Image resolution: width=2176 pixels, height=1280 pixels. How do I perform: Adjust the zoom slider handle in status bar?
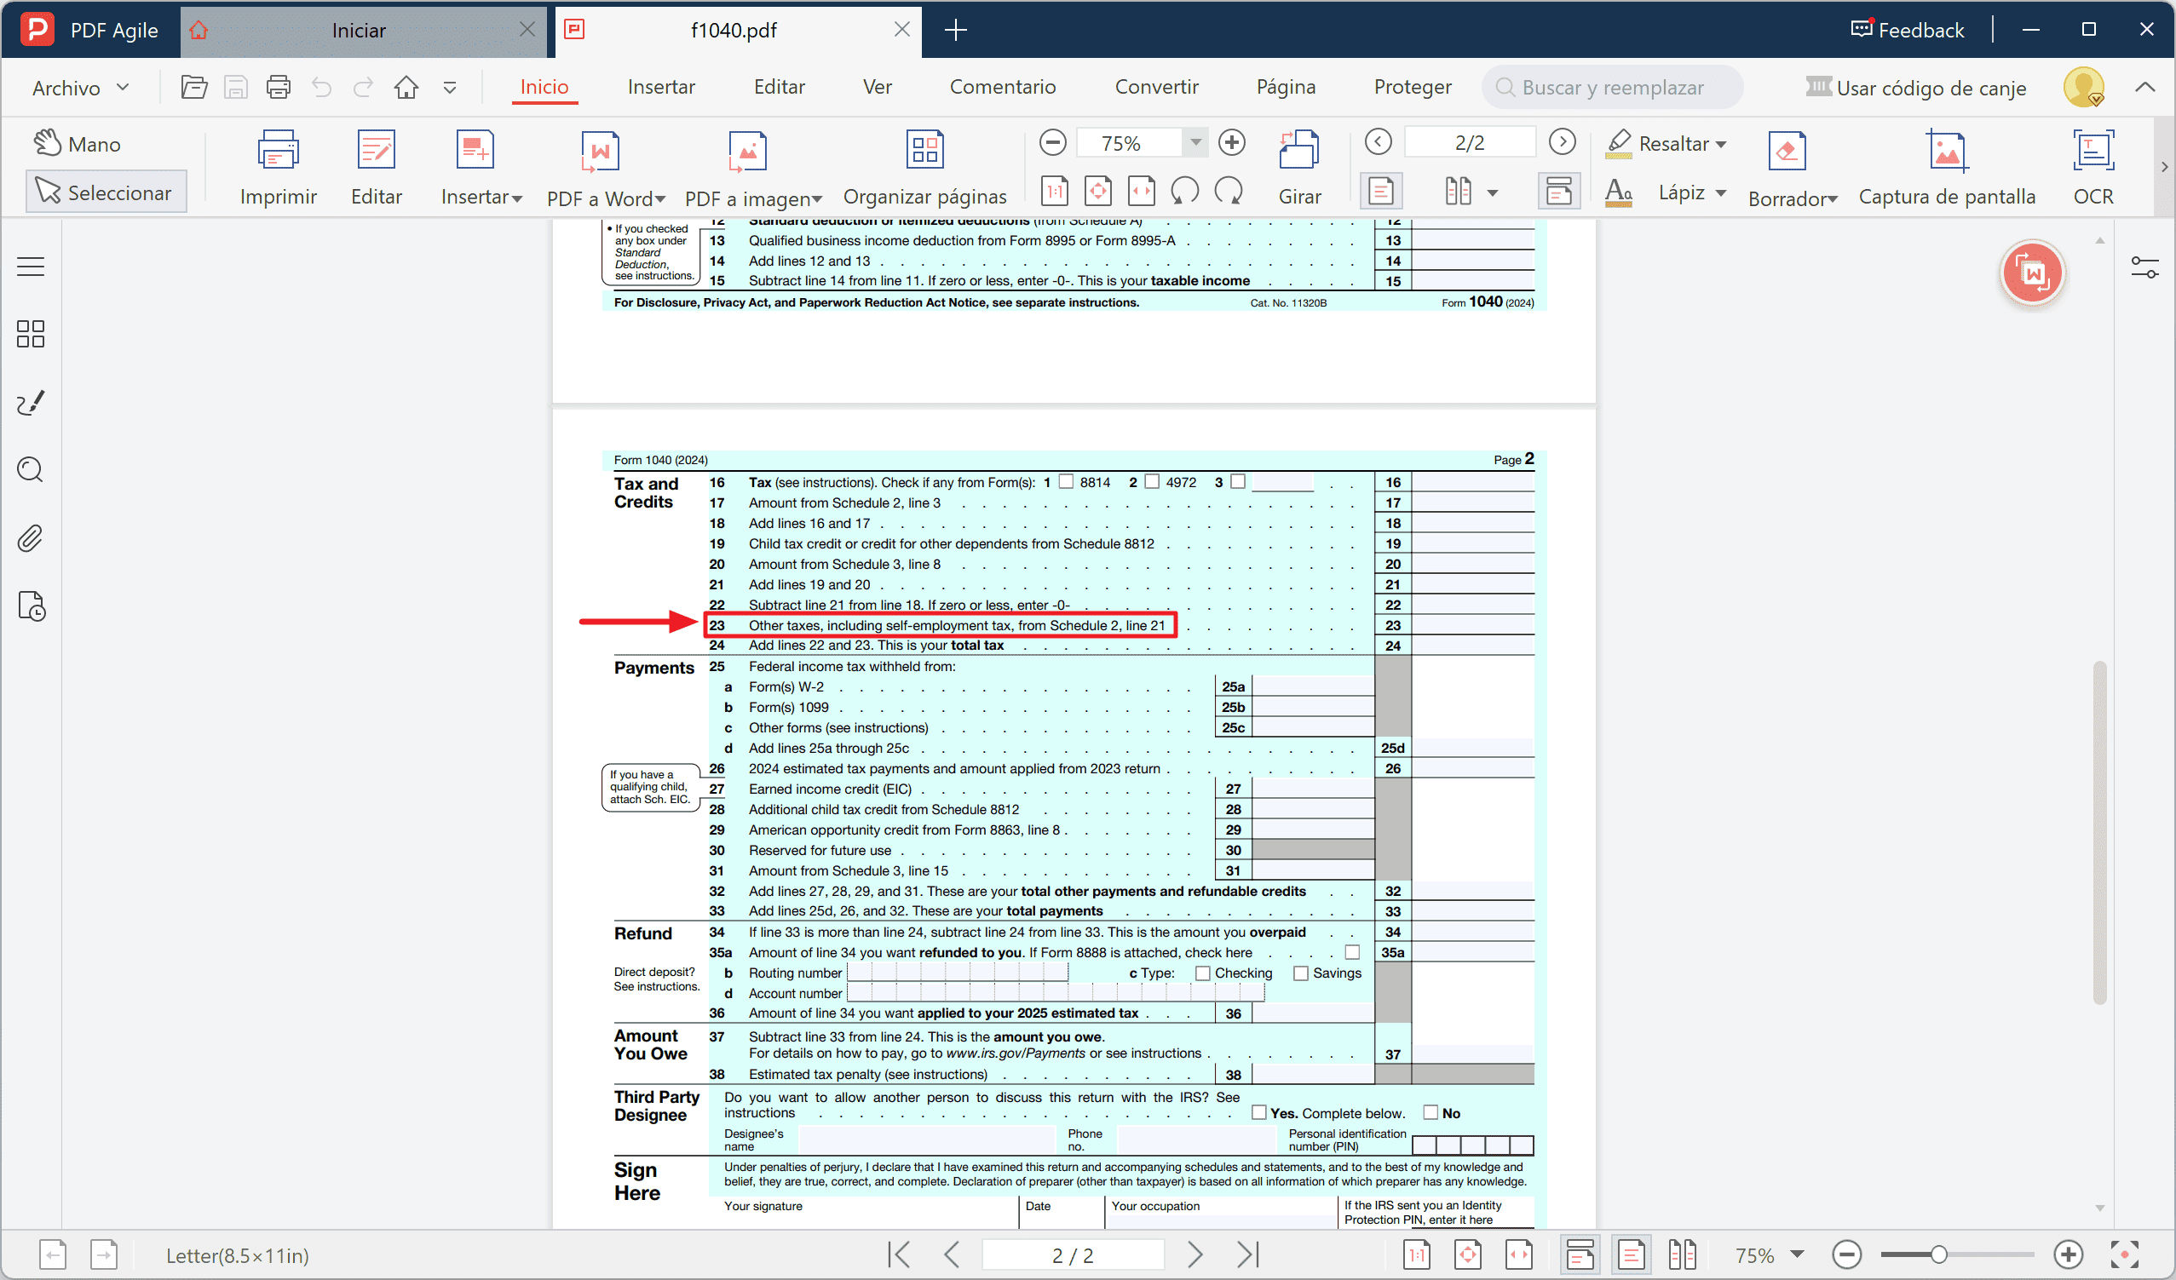click(x=1938, y=1254)
